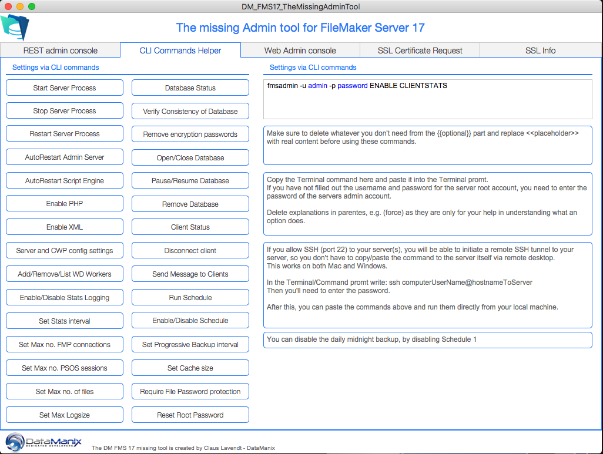This screenshot has height=454, width=603.
Task: Click Set Progressive Backup interval
Action: (190, 344)
